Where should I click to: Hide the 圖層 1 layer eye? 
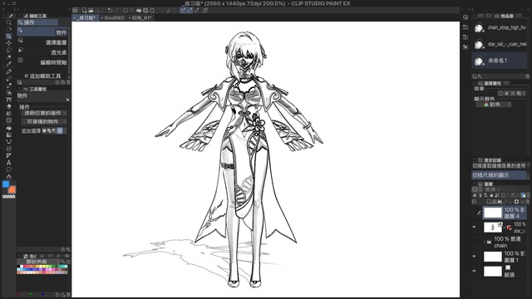[x=475, y=257]
